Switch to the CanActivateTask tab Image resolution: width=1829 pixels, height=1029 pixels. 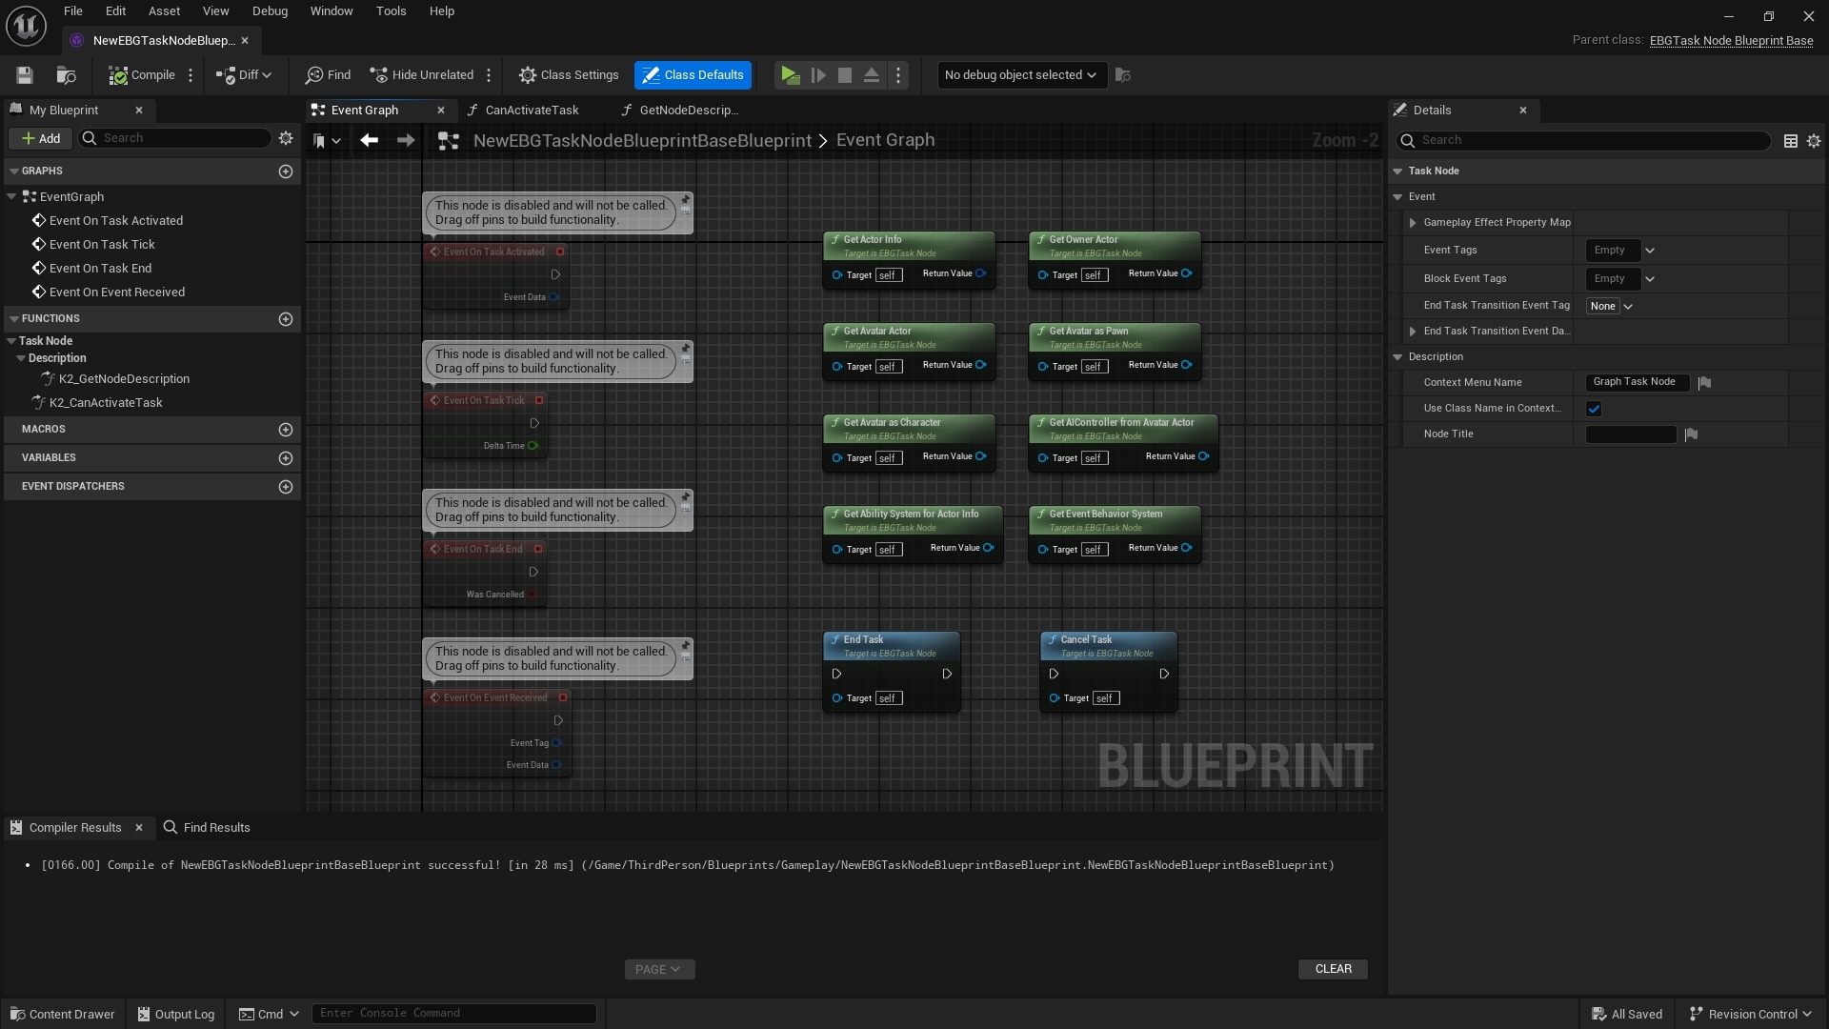point(532,110)
